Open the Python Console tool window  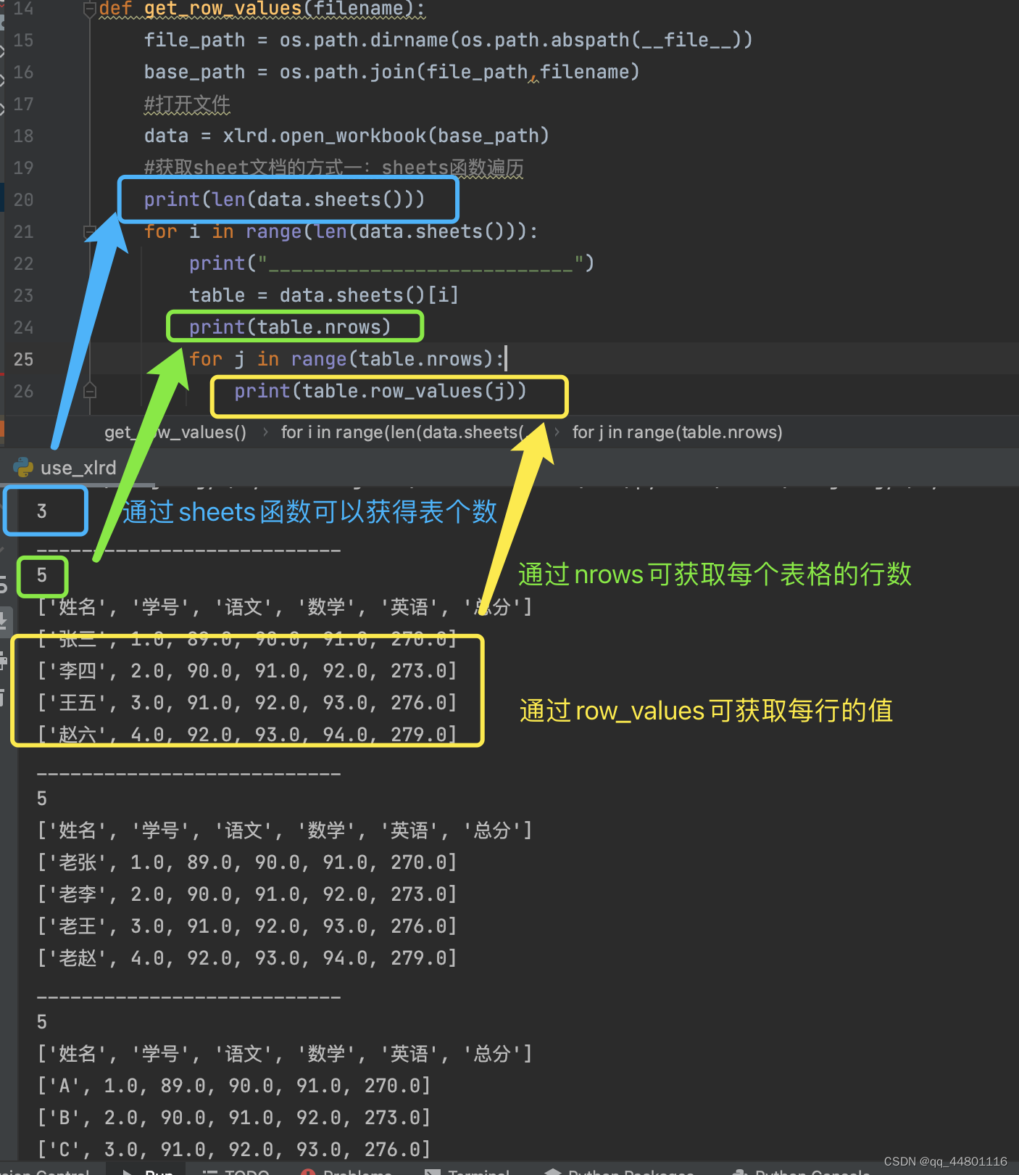pyautogui.click(x=801, y=1170)
